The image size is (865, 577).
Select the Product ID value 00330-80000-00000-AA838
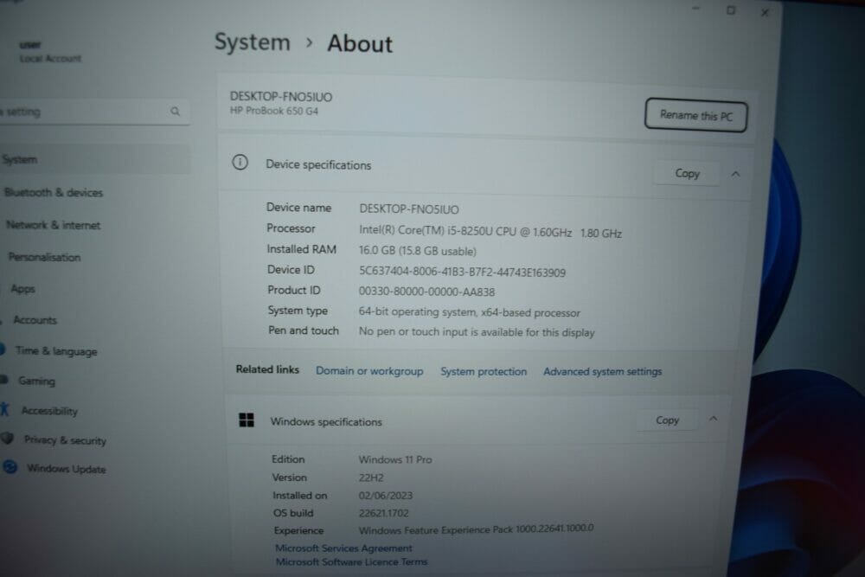[x=426, y=292]
